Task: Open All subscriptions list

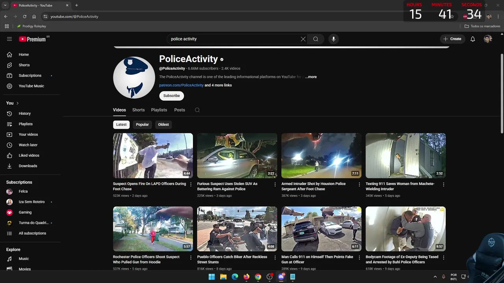Action: (31, 233)
